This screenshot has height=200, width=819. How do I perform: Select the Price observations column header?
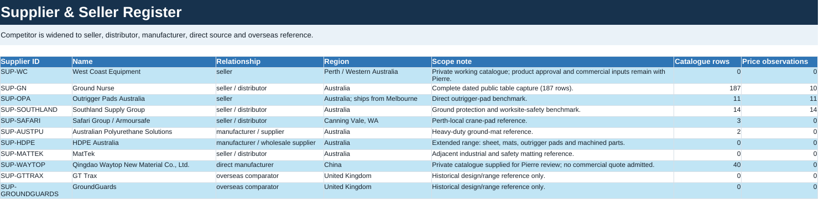pyautogui.click(x=779, y=62)
